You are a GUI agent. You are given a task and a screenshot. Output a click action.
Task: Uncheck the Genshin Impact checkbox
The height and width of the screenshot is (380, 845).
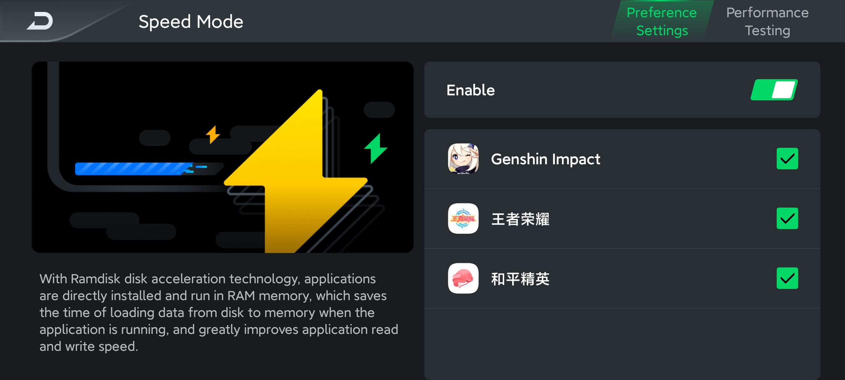[x=787, y=159]
